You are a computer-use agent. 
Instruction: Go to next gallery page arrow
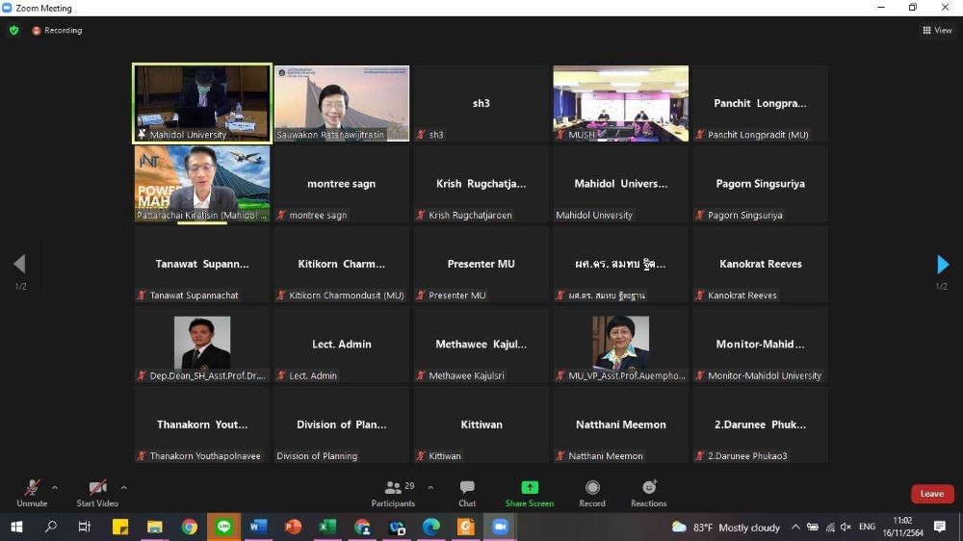(943, 265)
